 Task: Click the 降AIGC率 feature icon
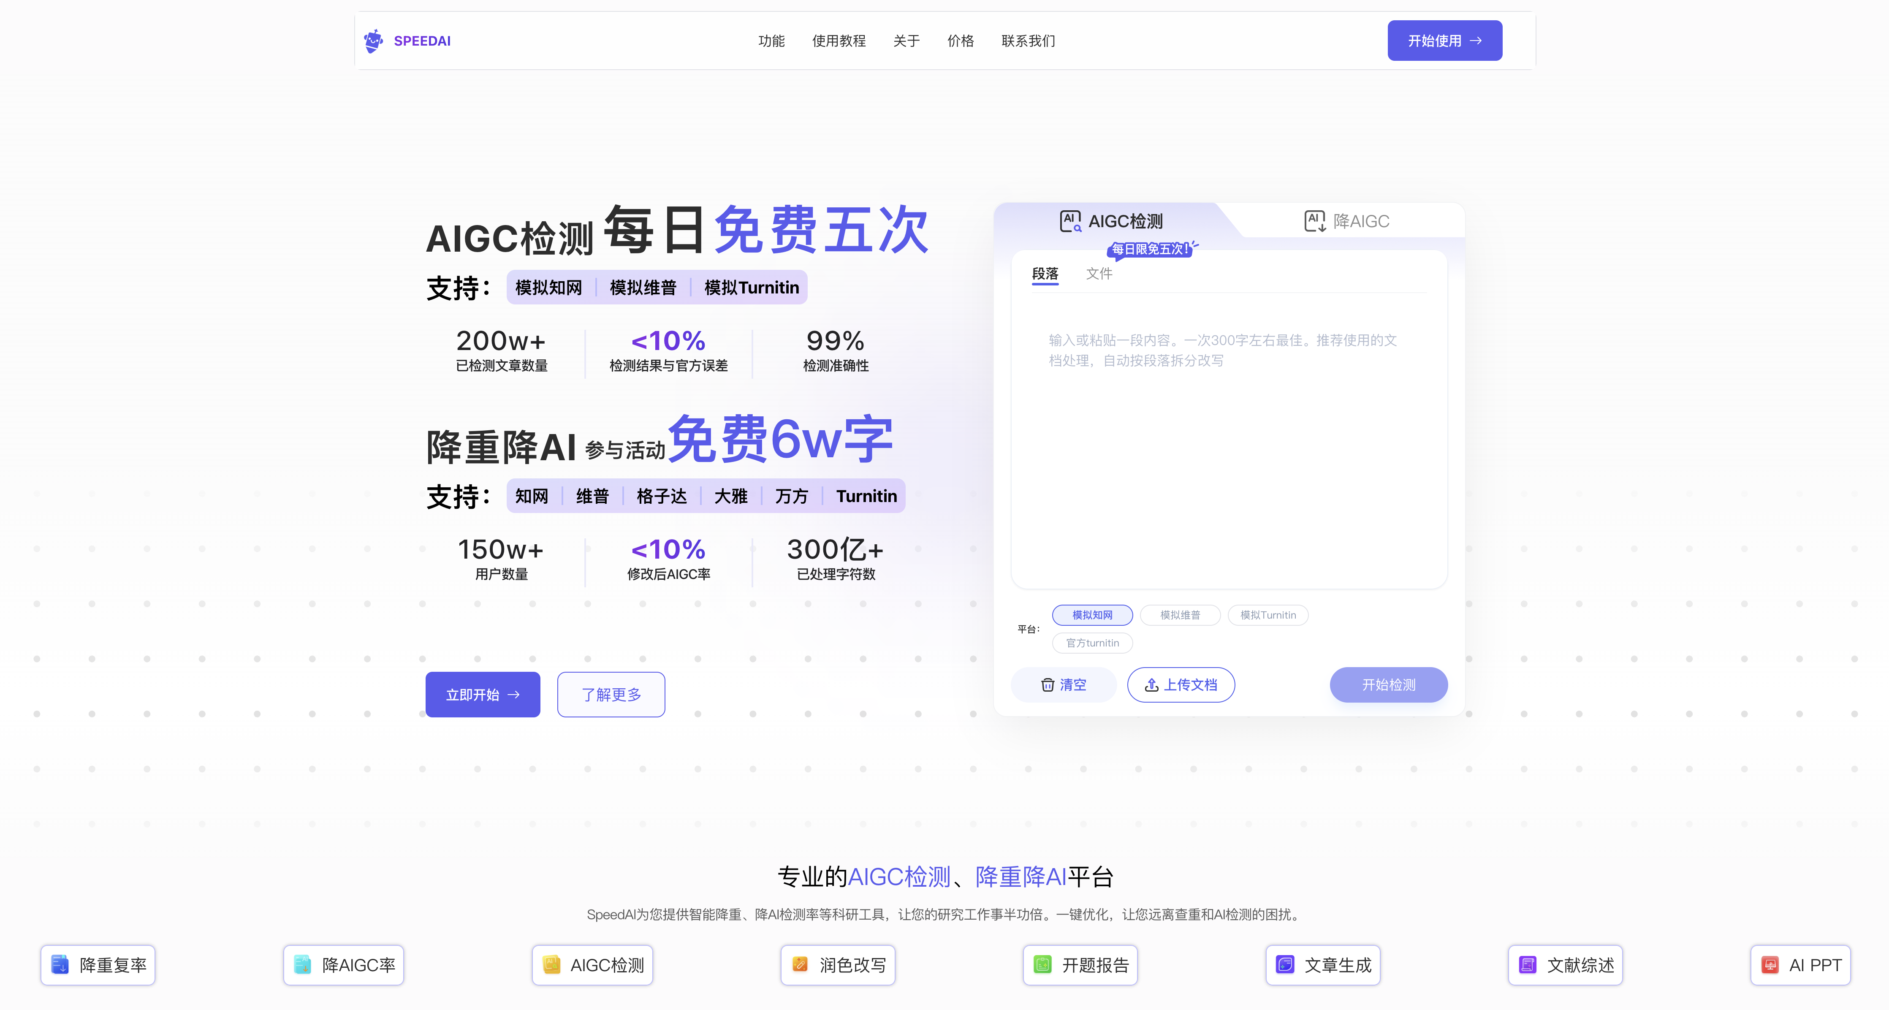[x=302, y=964]
